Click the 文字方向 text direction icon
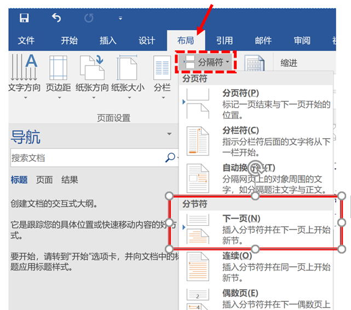Viewport: 351px width, 310px height. (x=24, y=67)
